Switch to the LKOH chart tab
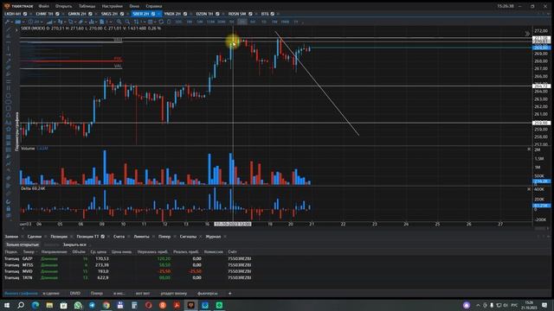The width and height of the screenshot is (554, 311). pos(12,14)
